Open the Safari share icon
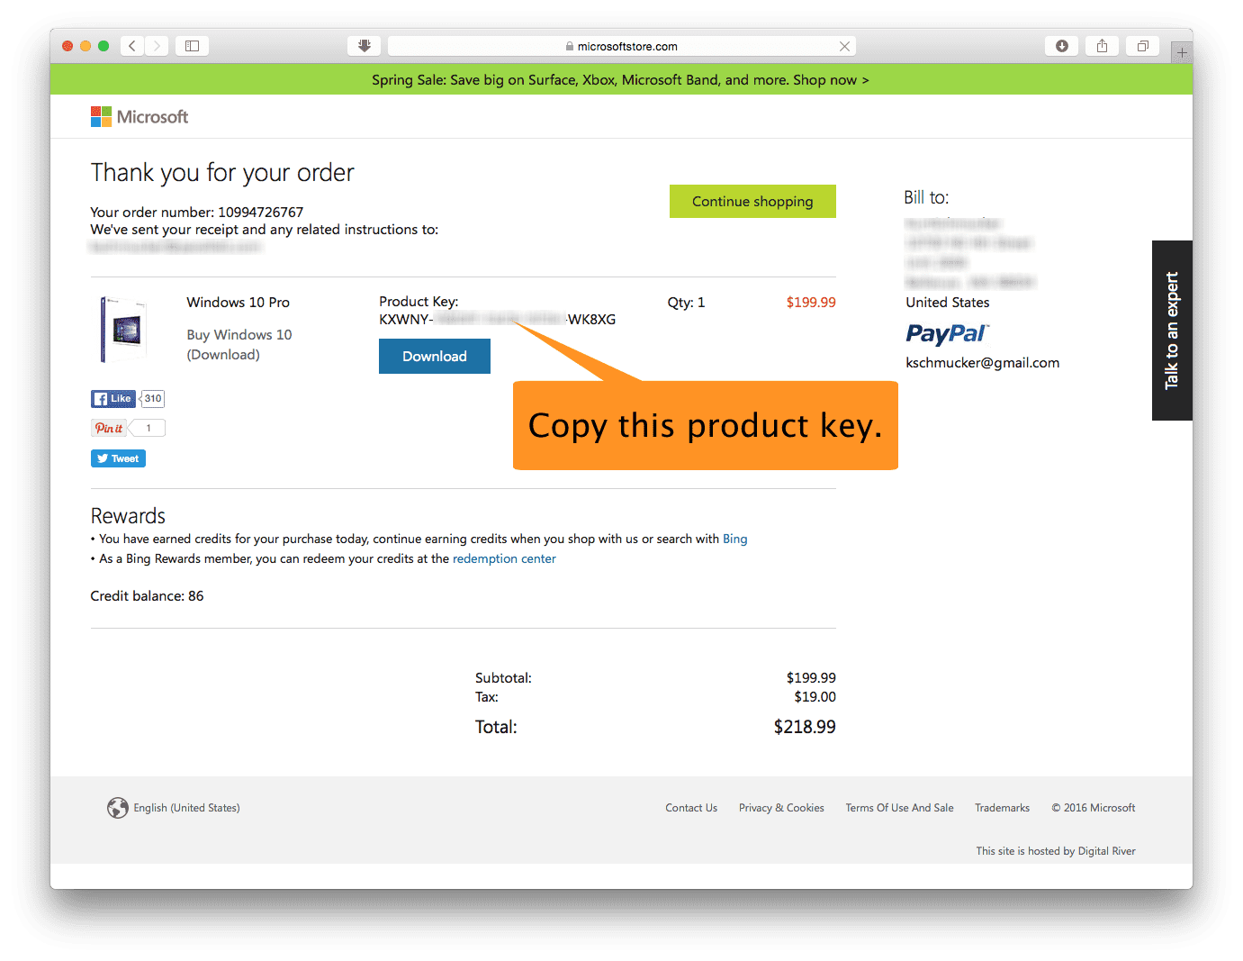The width and height of the screenshot is (1243, 961). point(1102,46)
